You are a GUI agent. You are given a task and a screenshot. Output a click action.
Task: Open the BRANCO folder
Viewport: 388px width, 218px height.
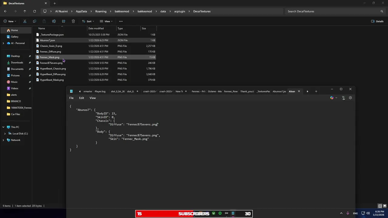coord(16,101)
